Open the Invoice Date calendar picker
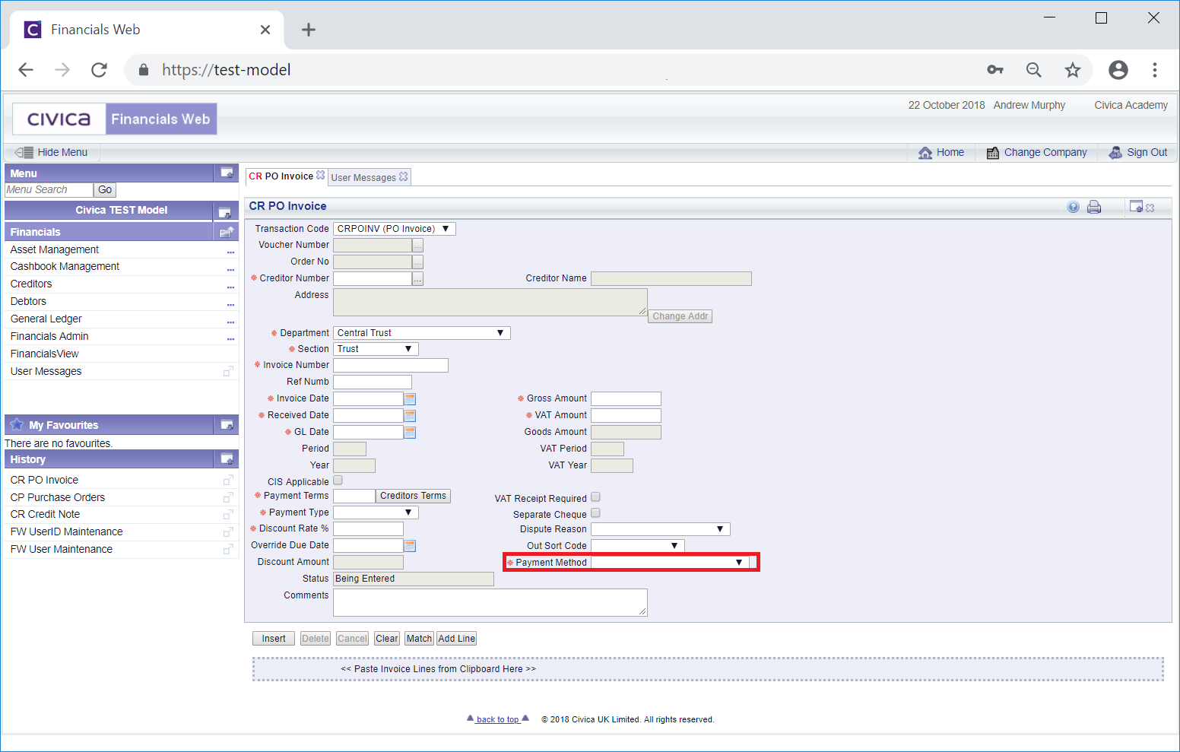 (x=410, y=399)
